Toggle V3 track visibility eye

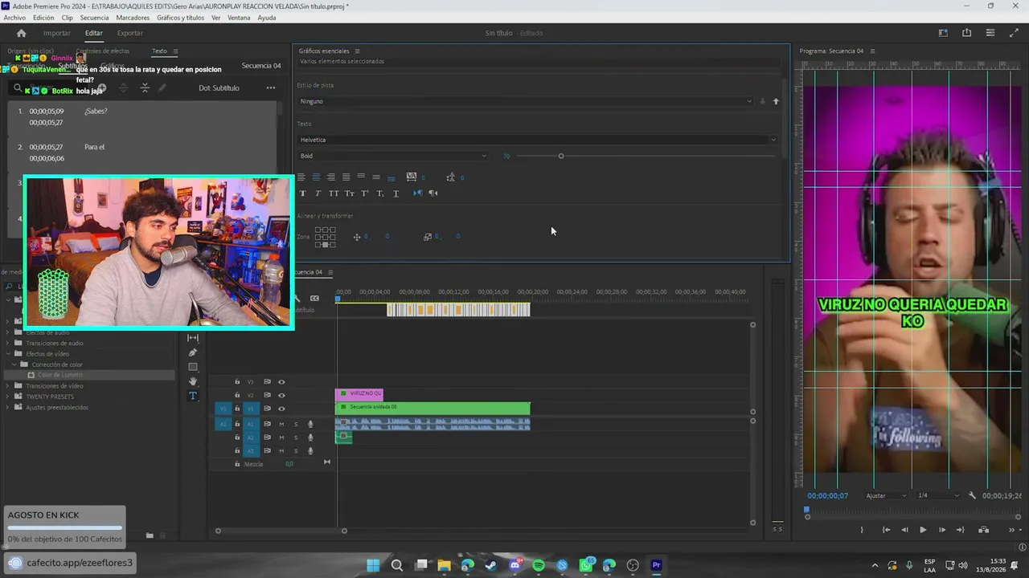(281, 382)
